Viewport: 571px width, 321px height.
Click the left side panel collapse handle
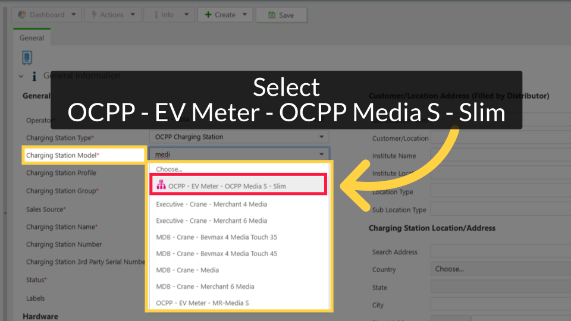5,213
